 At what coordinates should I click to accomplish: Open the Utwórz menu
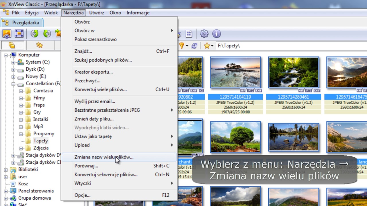click(x=97, y=13)
